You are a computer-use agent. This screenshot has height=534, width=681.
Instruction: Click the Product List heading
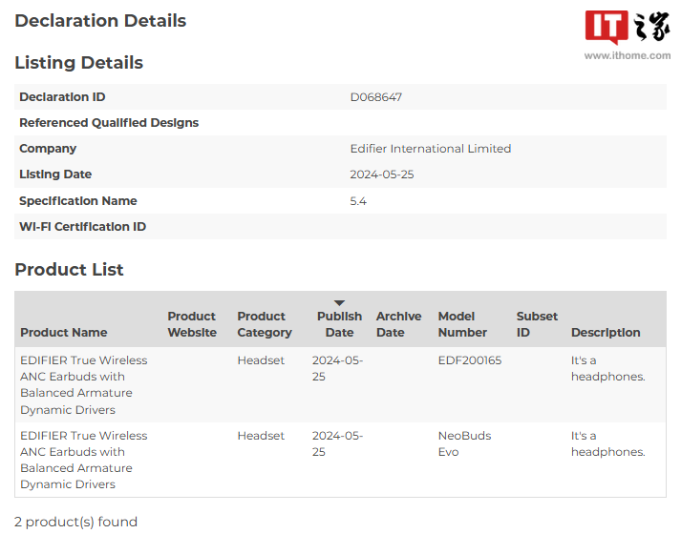(69, 270)
